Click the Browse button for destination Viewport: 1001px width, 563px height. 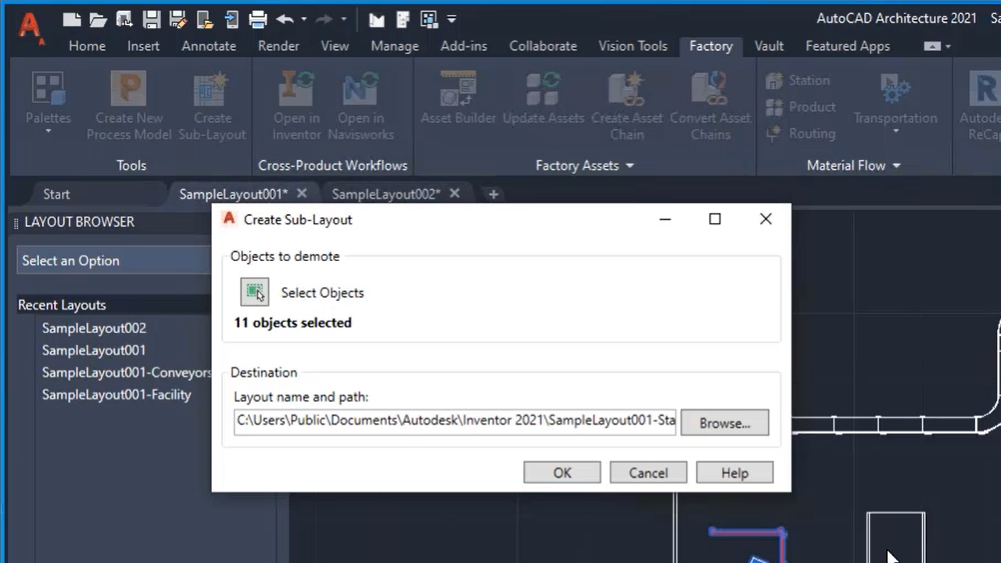point(724,423)
